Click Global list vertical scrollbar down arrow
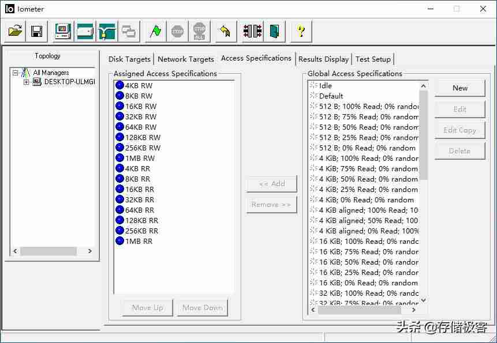This screenshot has height=343, width=497. [x=424, y=300]
